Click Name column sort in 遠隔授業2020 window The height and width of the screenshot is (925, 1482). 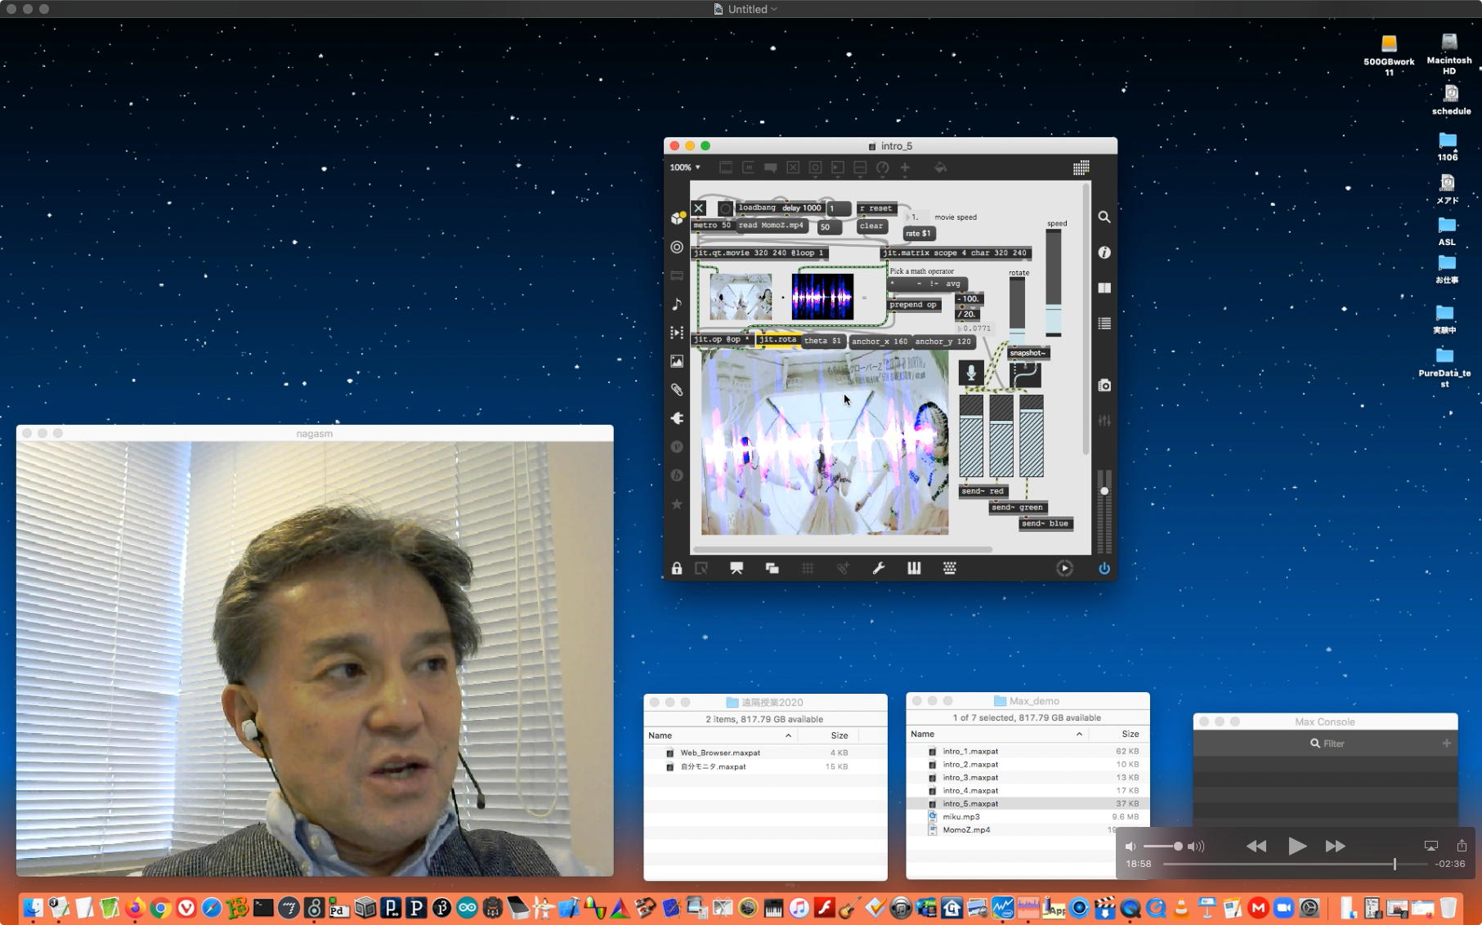[660, 735]
